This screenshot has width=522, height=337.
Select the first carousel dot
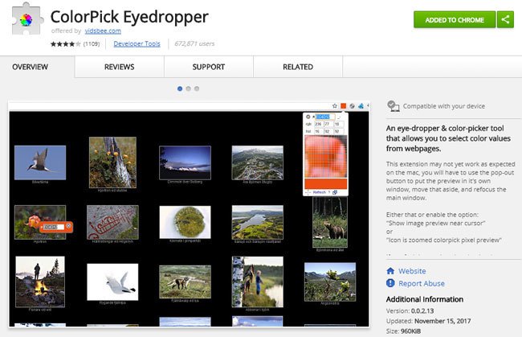pos(180,88)
